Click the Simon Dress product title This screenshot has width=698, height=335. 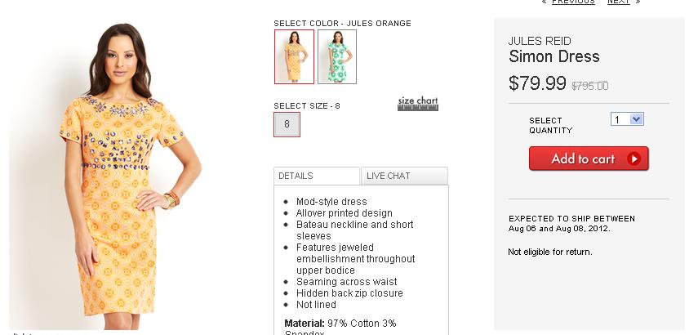click(x=554, y=56)
